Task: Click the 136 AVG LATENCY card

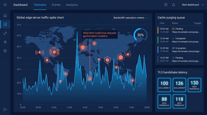Action: 179,85
